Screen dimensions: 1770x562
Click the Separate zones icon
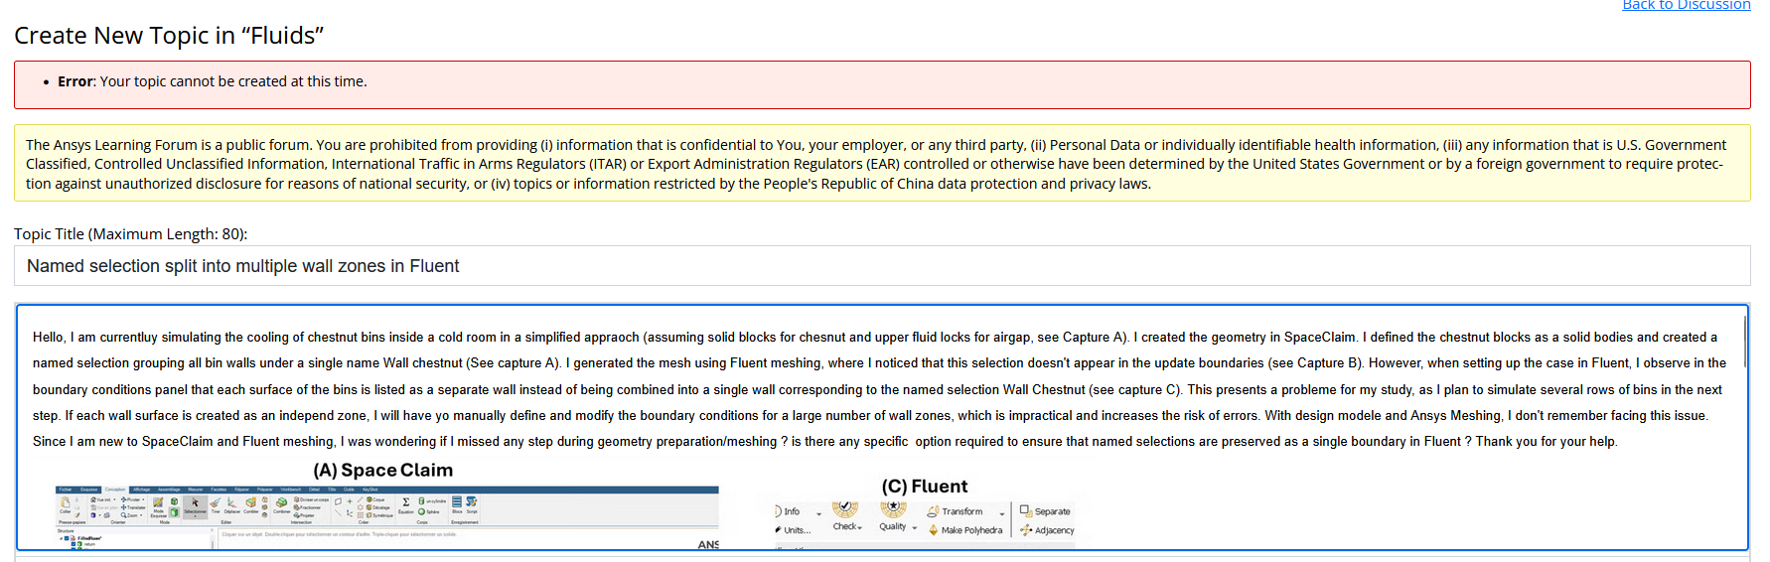[1026, 511]
